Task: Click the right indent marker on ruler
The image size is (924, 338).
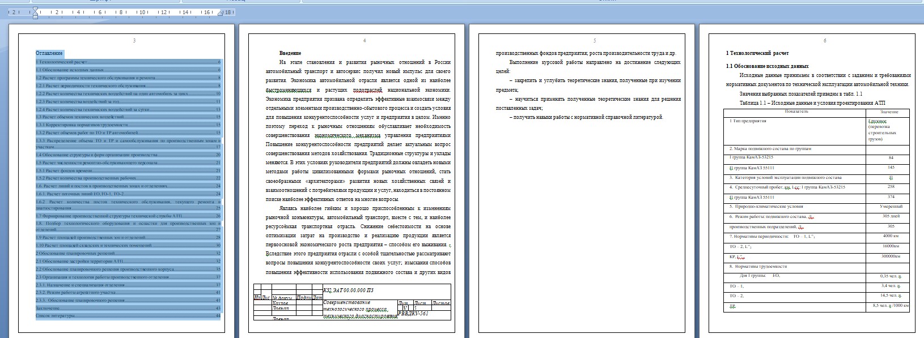Action: (221, 14)
